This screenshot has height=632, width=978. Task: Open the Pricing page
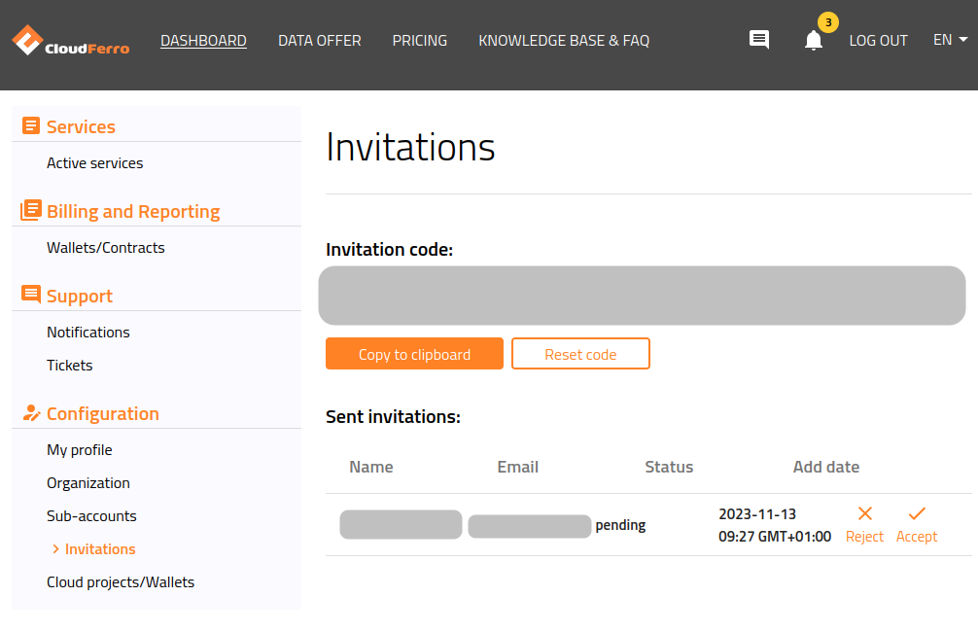(419, 40)
